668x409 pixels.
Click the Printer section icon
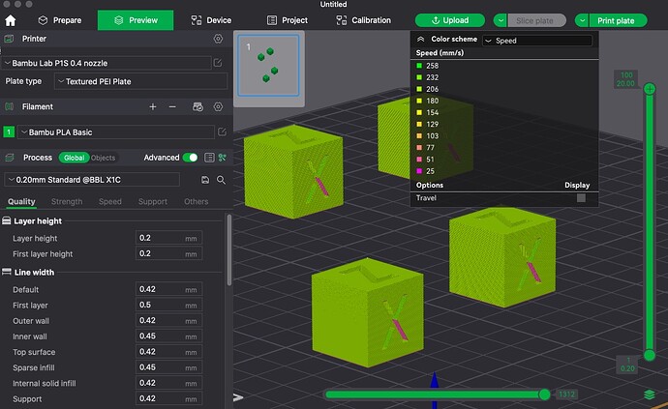9,39
